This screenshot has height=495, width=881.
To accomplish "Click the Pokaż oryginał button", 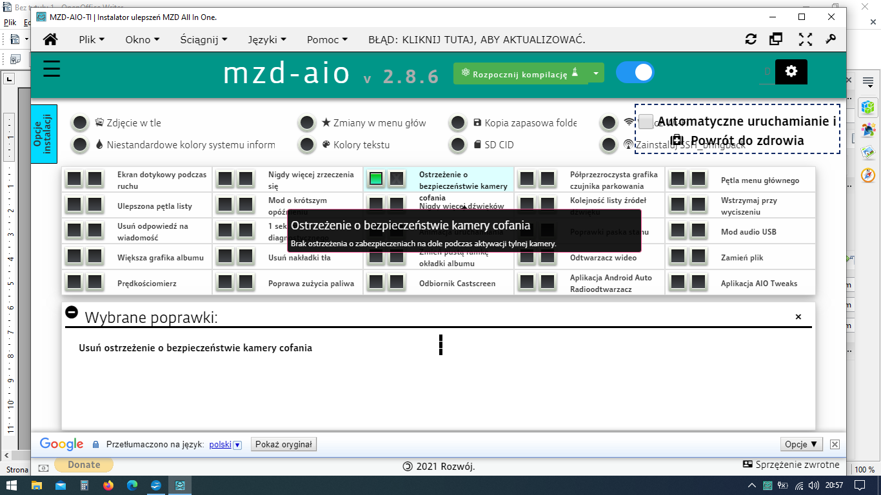I will click(284, 444).
